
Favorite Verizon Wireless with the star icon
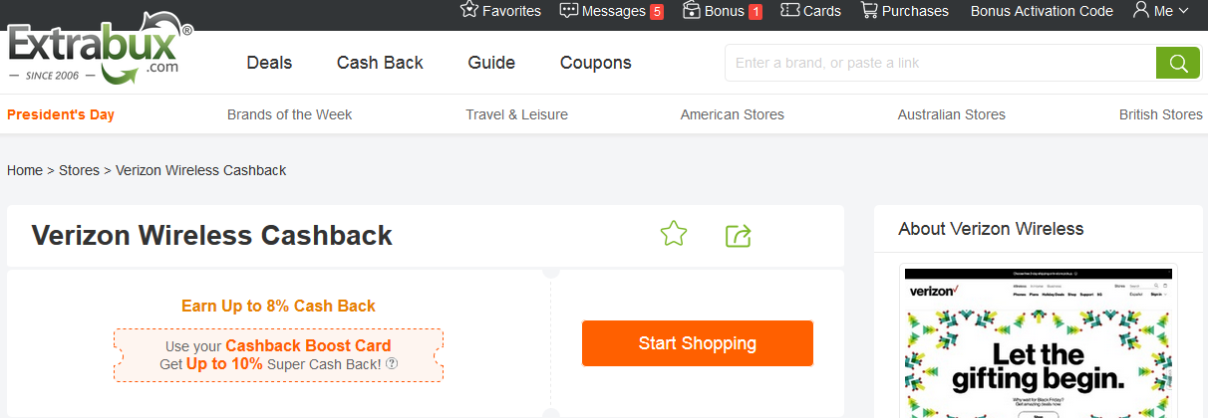674,235
